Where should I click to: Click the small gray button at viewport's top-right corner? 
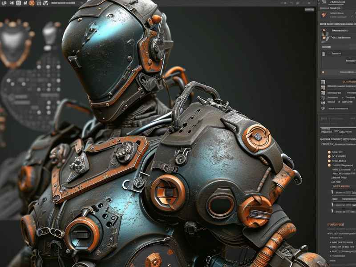point(309,9)
